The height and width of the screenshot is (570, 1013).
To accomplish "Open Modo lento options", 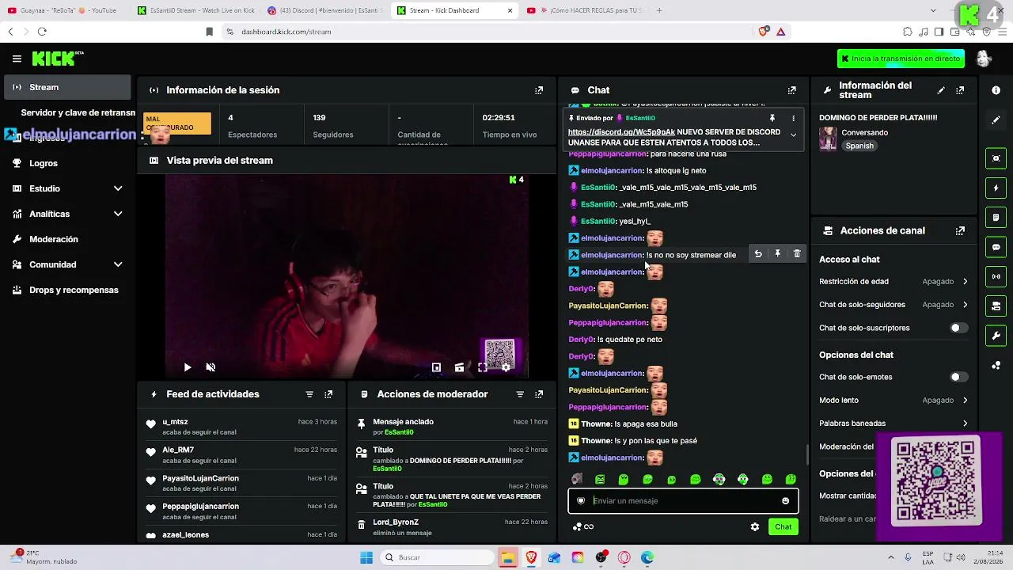I will coord(893,401).
